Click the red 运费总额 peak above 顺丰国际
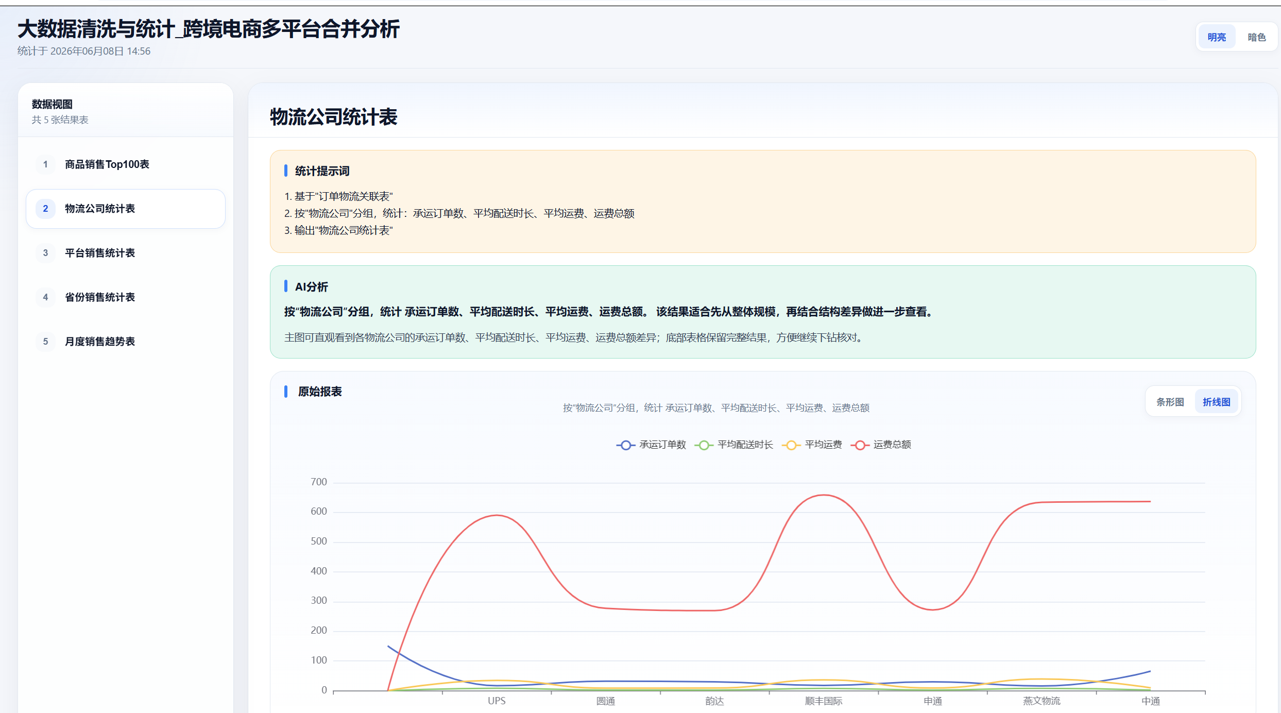 [x=824, y=495]
